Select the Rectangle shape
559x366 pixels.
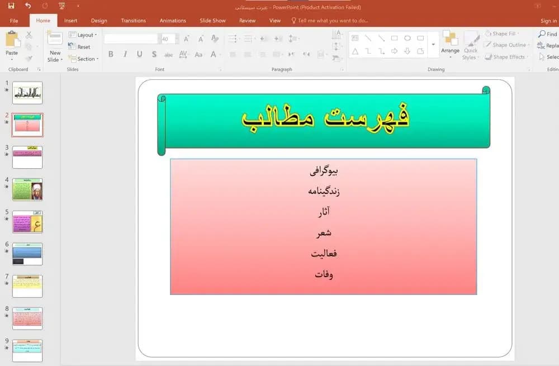tap(394, 38)
